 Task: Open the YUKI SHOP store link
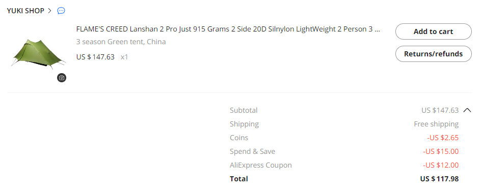25,11
